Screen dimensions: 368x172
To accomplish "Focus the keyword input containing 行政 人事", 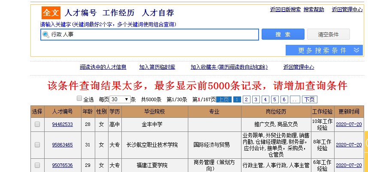I will (150, 35).
